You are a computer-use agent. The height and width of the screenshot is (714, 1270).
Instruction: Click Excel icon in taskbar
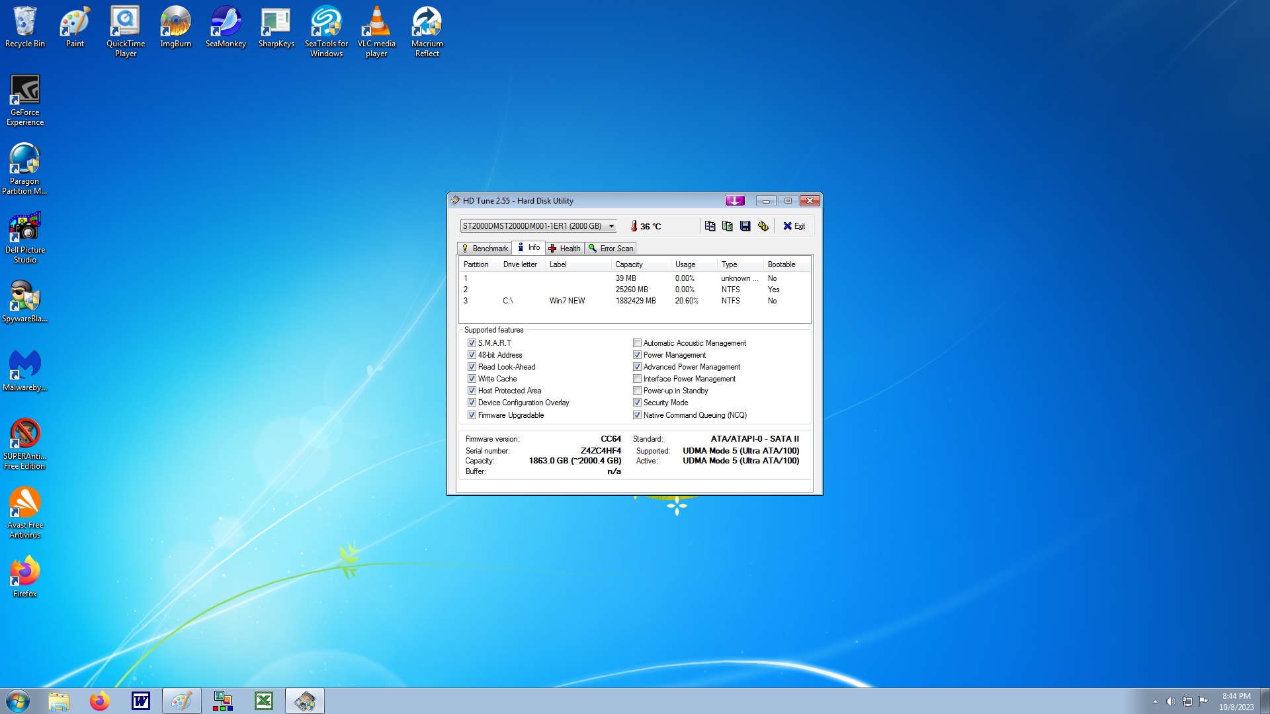264,701
